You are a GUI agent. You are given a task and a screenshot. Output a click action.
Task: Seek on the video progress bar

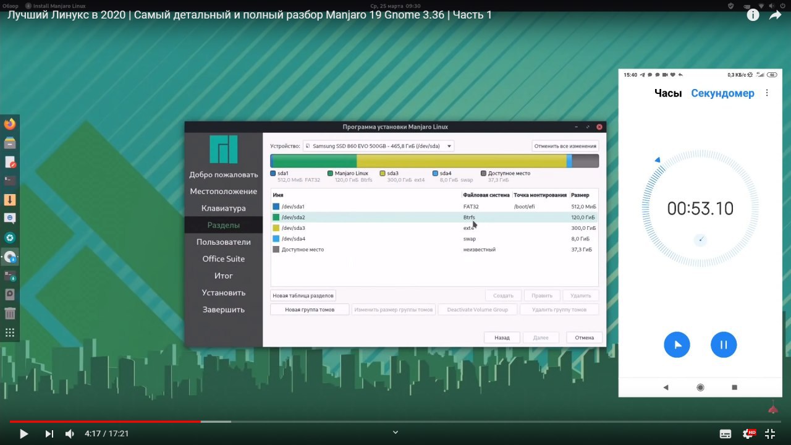coord(395,422)
